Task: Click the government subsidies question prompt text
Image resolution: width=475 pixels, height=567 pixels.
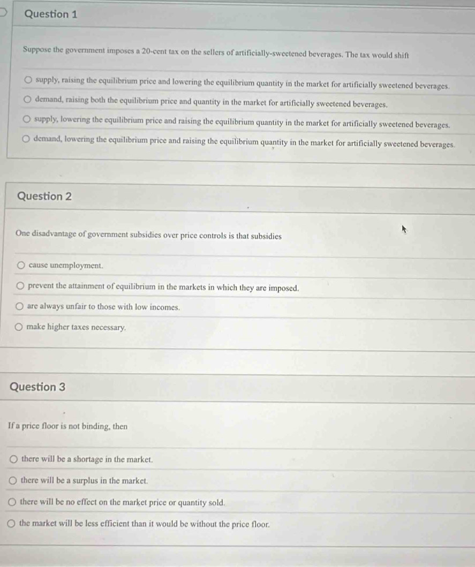Action: 149,236
